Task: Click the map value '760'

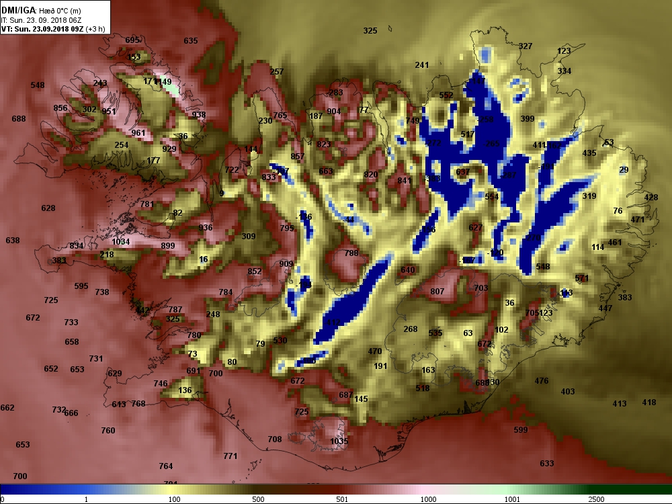Action: pos(108,430)
